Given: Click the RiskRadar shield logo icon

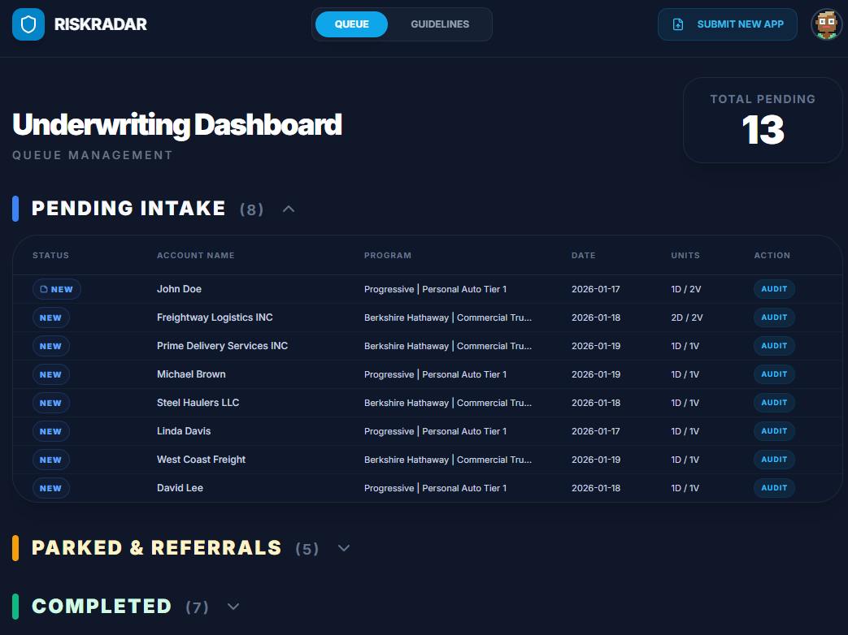Looking at the screenshot, I should point(28,24).
